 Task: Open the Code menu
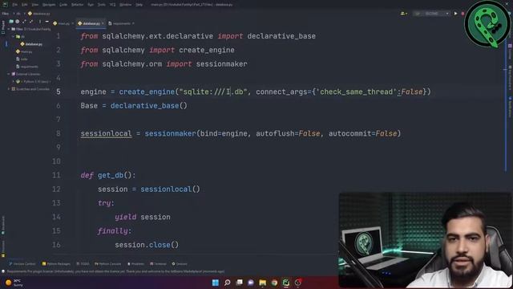(63, 5)
